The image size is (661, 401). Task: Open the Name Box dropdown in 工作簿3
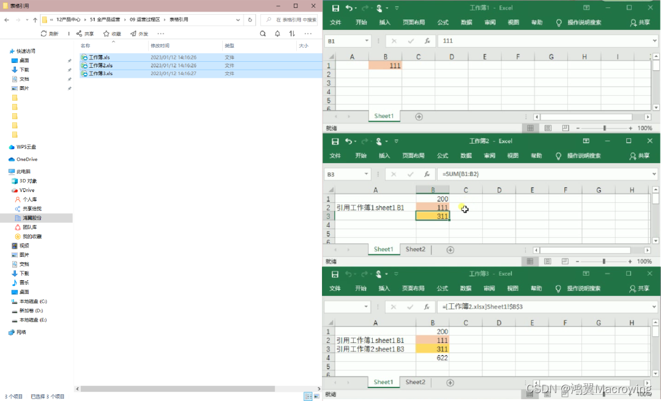(366, 307)
